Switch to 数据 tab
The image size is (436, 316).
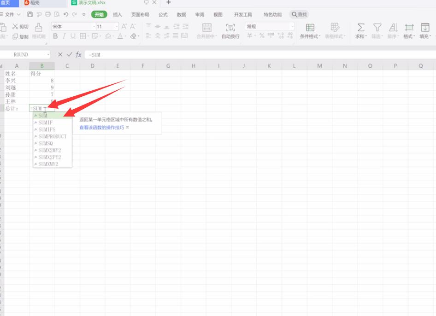click(x=181, y=14)
